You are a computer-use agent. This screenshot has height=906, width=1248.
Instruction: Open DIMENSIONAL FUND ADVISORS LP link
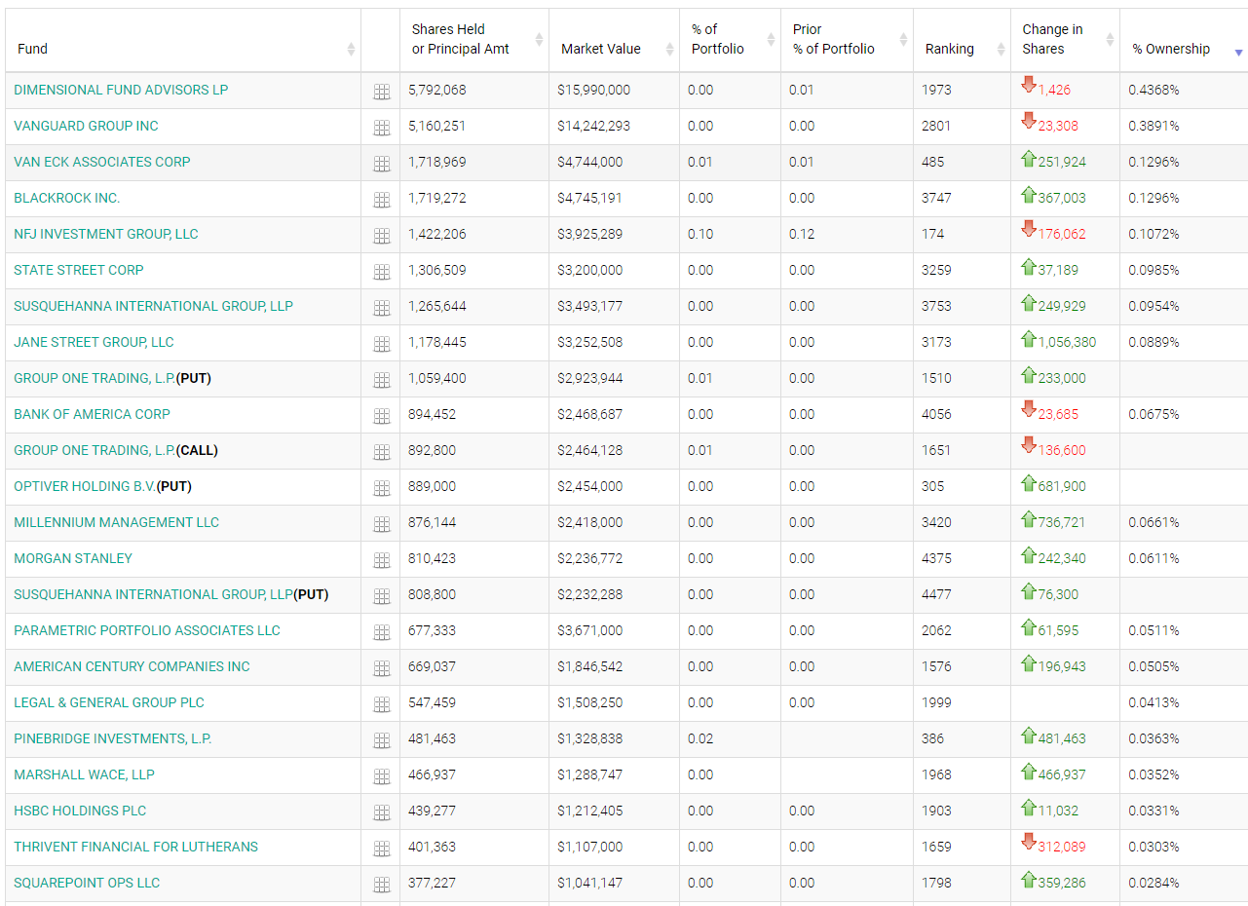(121, 90)
